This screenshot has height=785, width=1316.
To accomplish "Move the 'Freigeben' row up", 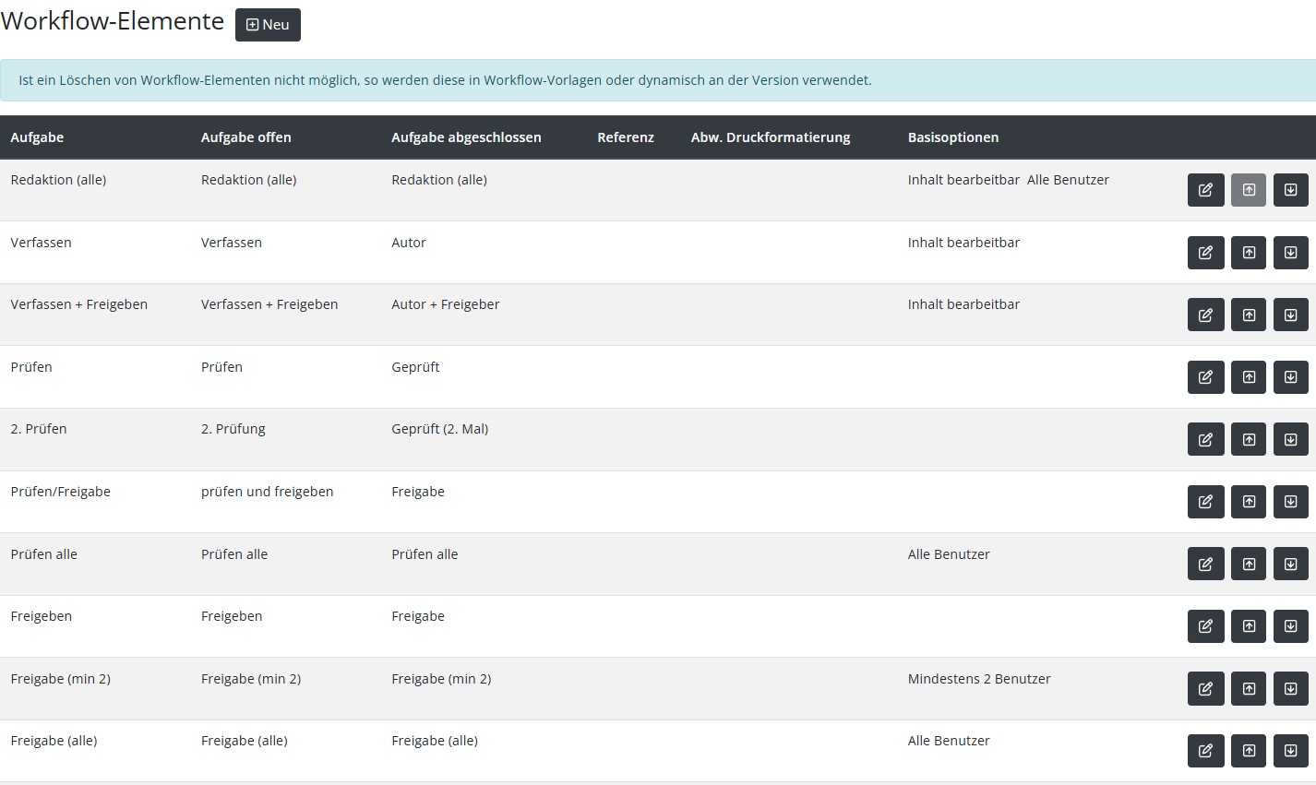I will (x=1249, y=626).
